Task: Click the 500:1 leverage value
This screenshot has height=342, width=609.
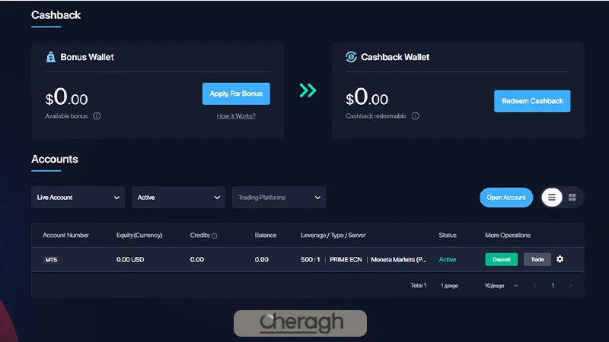Action: 311,259
